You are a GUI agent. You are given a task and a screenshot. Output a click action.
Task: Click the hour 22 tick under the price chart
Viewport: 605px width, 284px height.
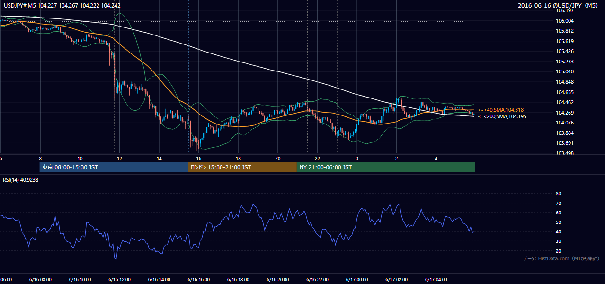[317, 159]
